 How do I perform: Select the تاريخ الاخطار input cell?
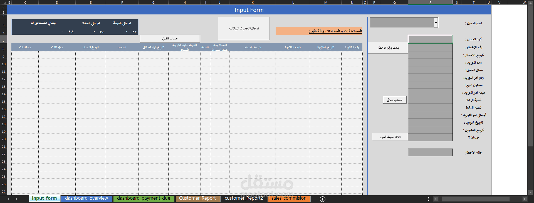(x=430, y=55)
